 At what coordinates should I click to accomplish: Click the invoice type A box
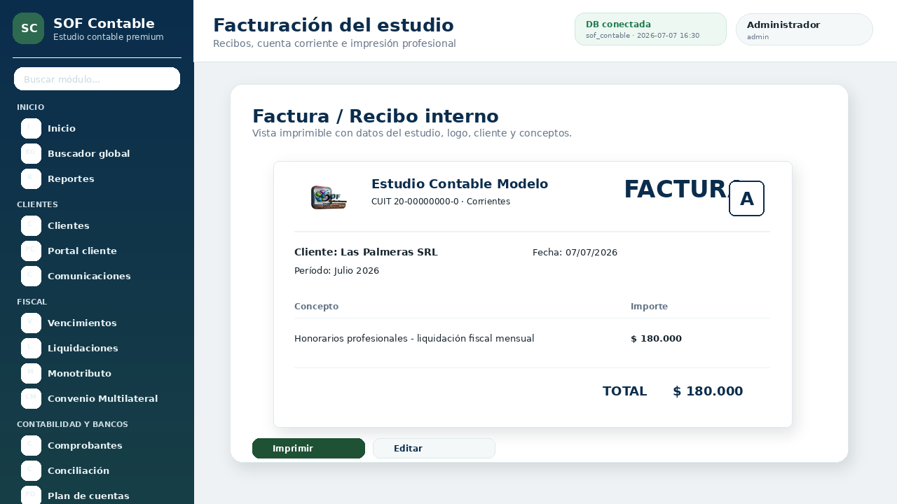click(746, 198)
